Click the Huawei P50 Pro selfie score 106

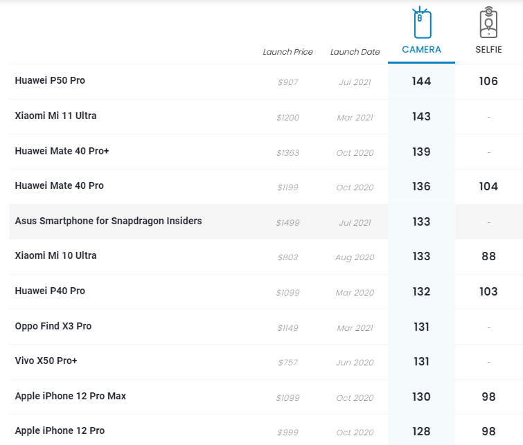(x=488, y=82)
